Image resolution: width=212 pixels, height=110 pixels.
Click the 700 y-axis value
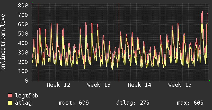(x=23, y=15)
